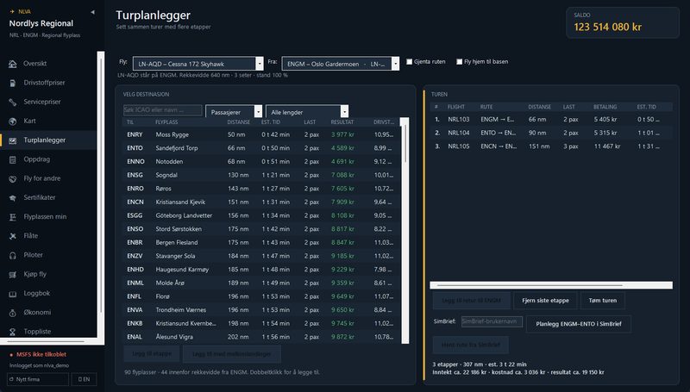This screenshot has width=690, height=392.
Task: Click the sidebar vertical scrollbar
Action: pos(101,194)
